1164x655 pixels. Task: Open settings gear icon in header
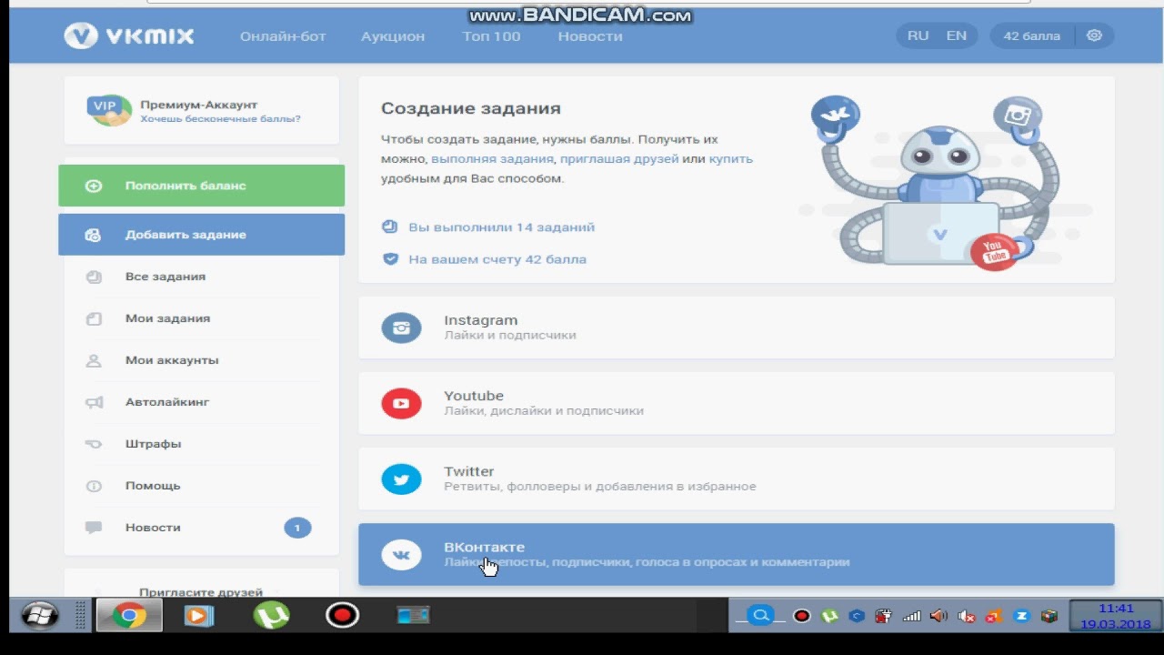(1094, 36)
